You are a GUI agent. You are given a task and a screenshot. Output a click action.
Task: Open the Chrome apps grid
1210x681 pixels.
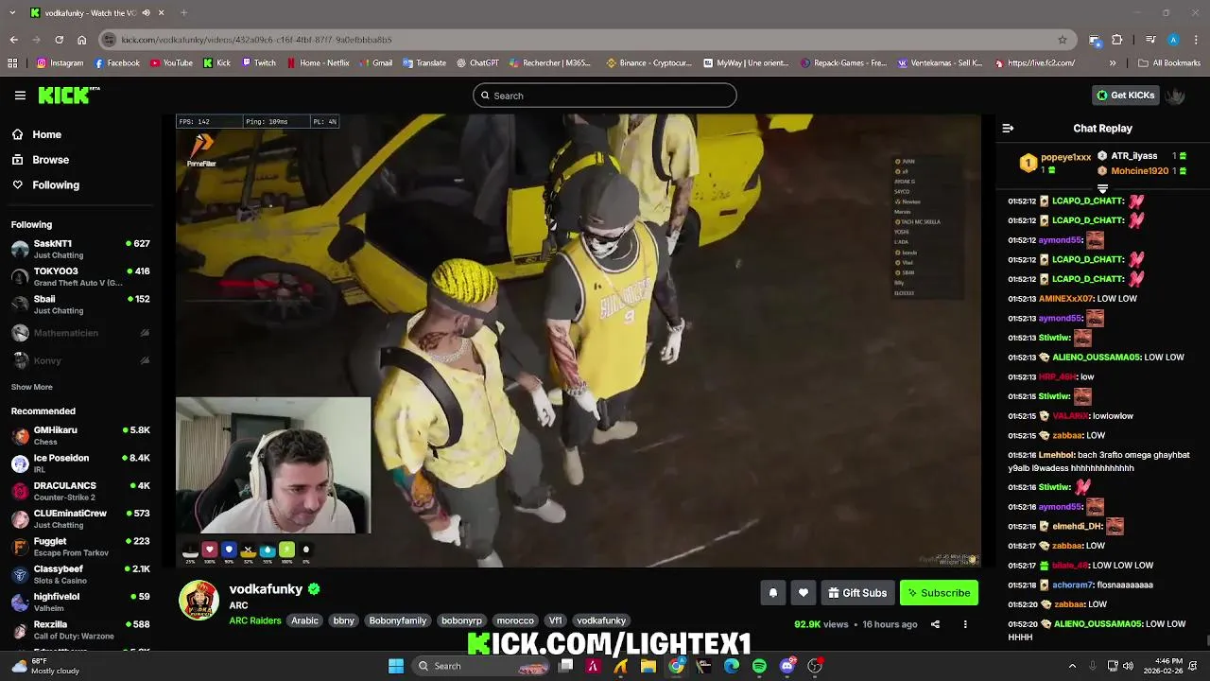12,63
